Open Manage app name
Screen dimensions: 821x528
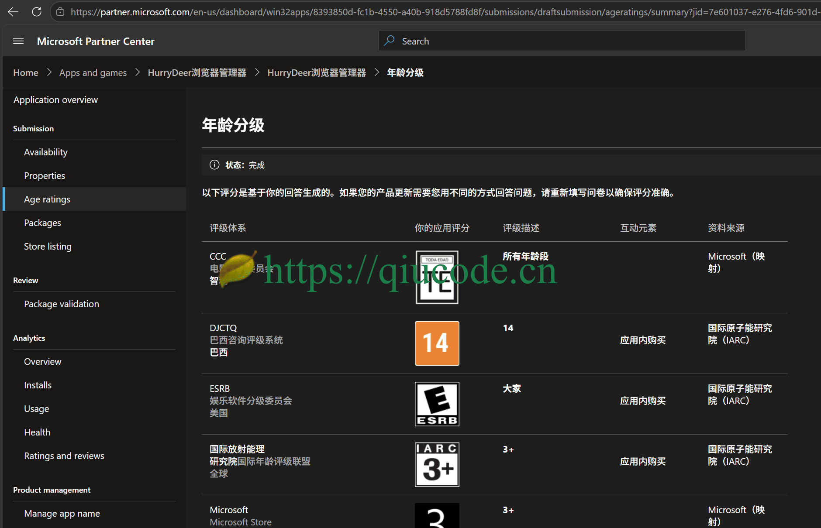[62, 513]
